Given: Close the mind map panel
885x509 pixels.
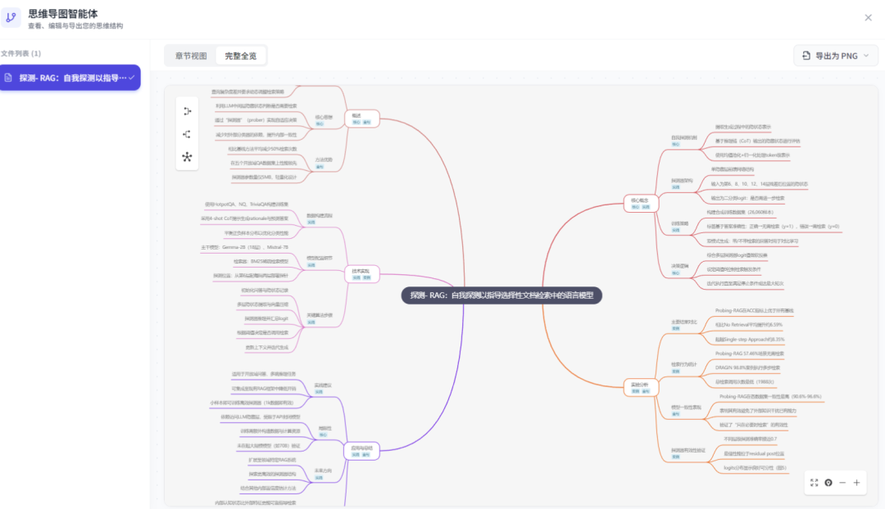Looking at the screenshot, I should (868, 17).
